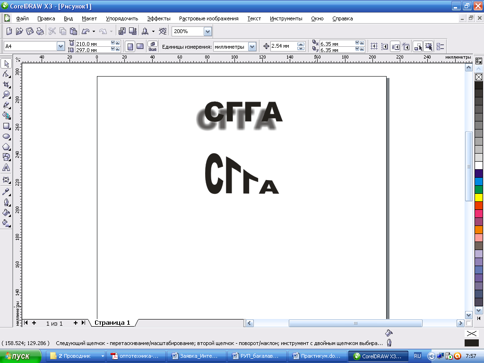Viewport: 484px width, 363px height.
Task: Open the Файл menu
Action: [22, 18]
